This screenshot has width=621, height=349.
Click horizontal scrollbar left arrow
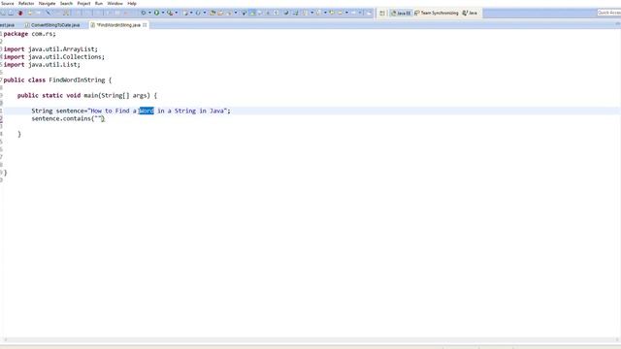coord(5,339)
